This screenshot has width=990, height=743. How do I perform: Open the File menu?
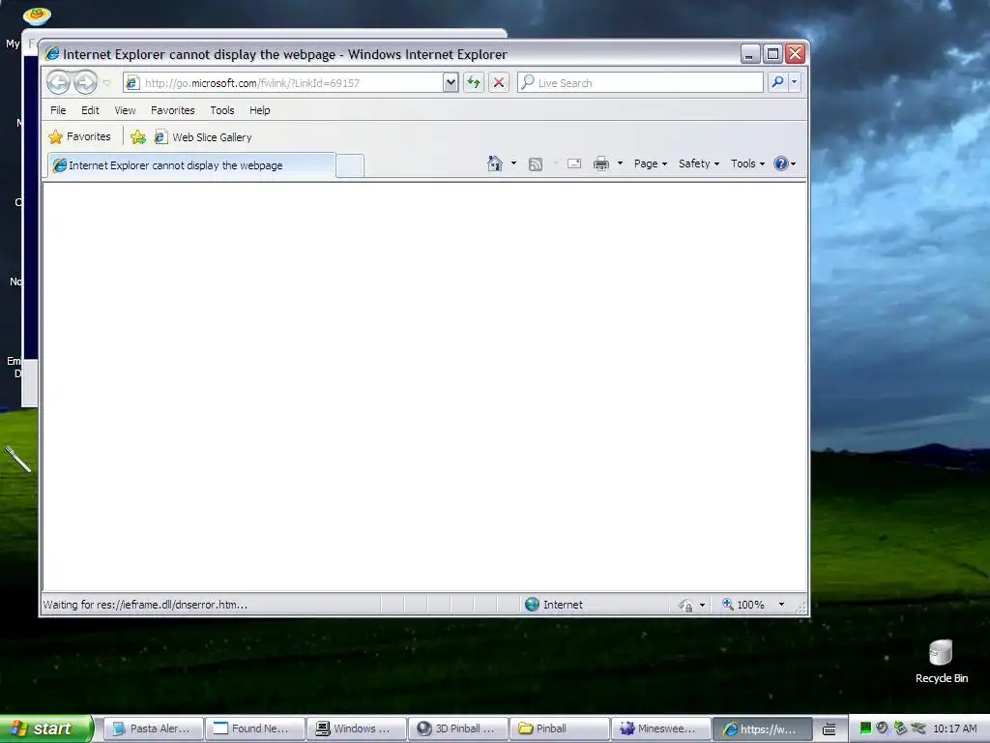point(58,110)
